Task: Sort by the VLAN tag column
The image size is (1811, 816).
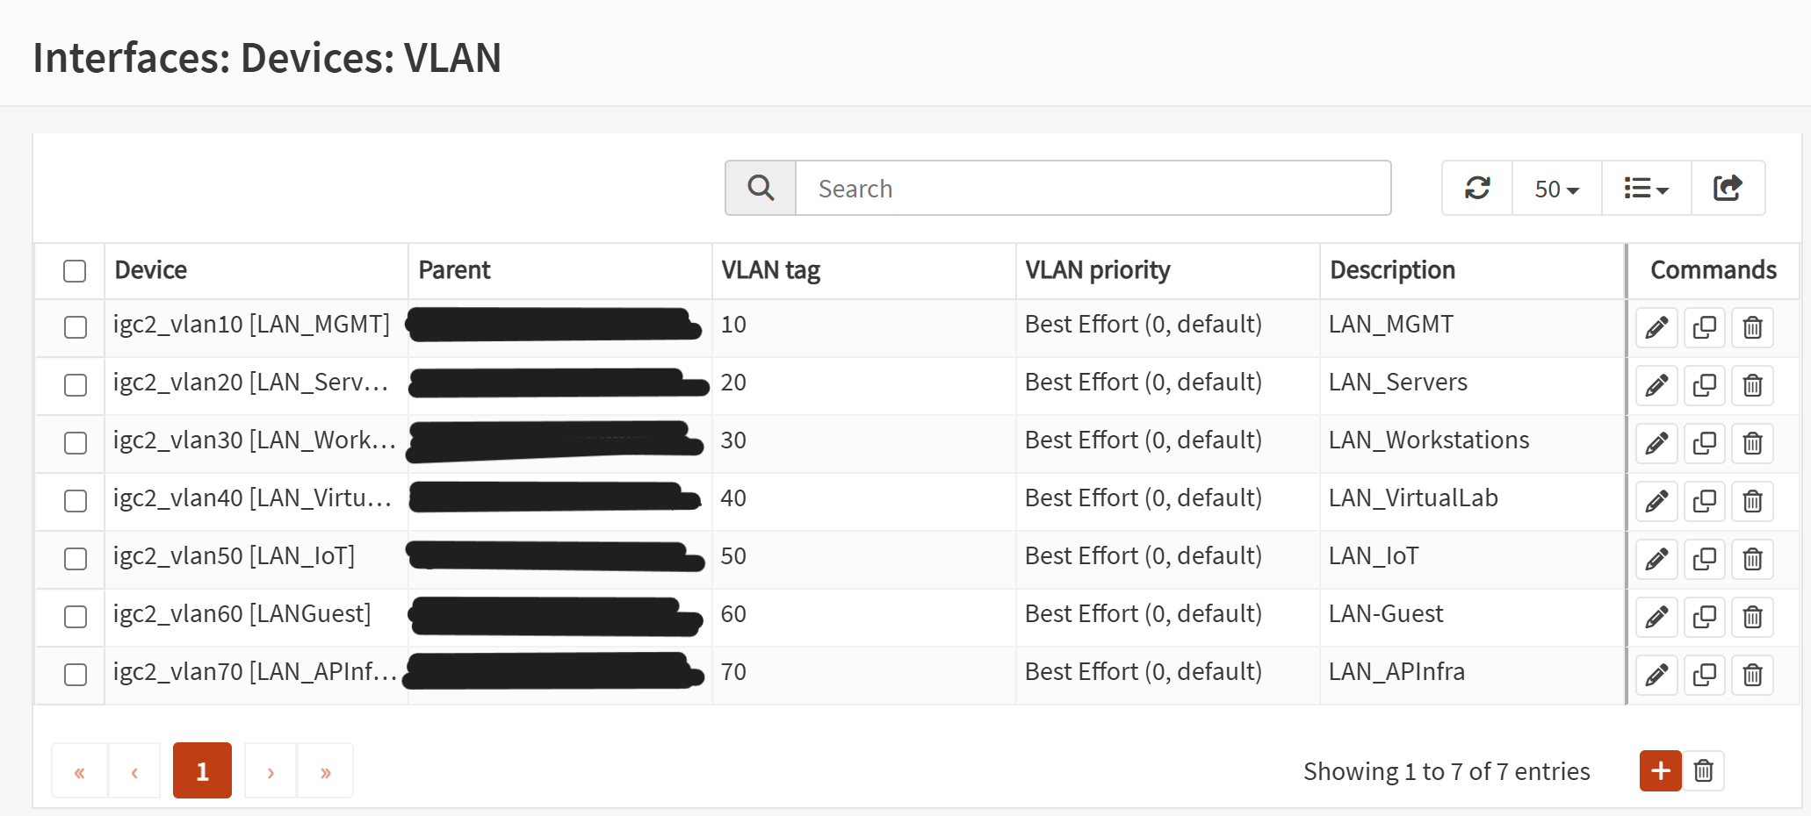Action: tap(771, 270)
